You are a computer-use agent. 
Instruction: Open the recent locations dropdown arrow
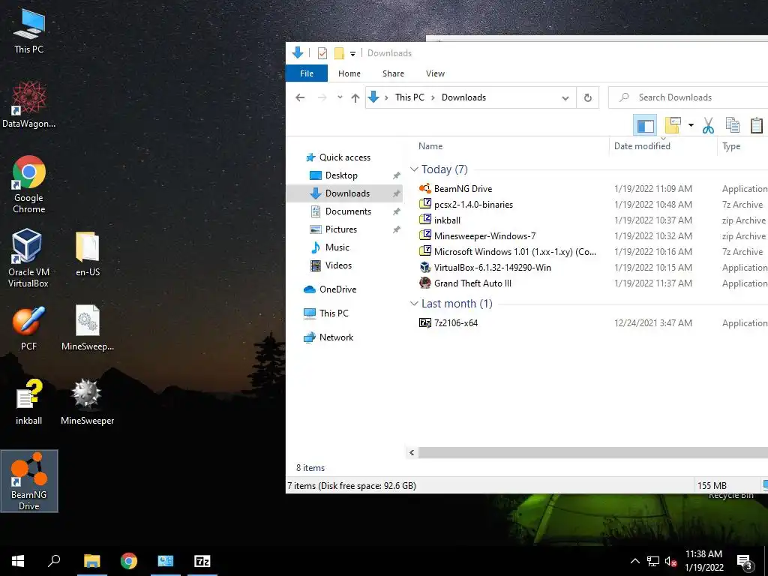coord(340,97)
